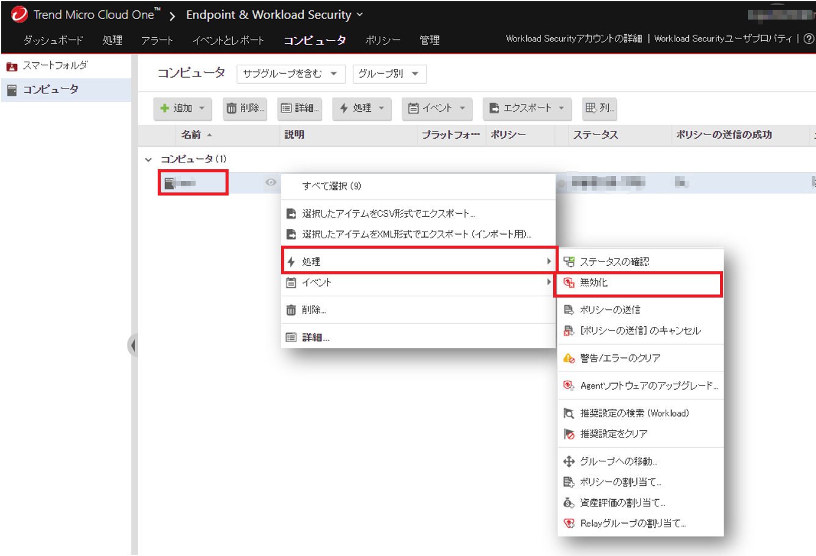Click the 追加 button in toolbar
The height and width of the screenshot is (556, 816).
click(182, 108)
